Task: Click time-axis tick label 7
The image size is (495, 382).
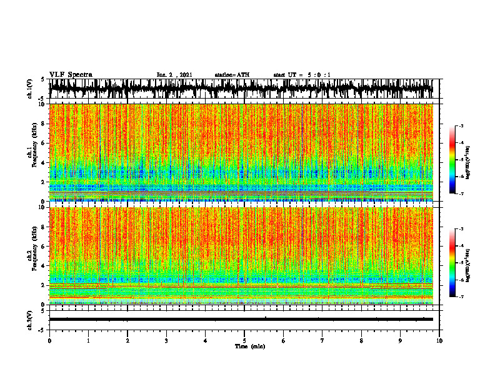Action: (322, 341)
